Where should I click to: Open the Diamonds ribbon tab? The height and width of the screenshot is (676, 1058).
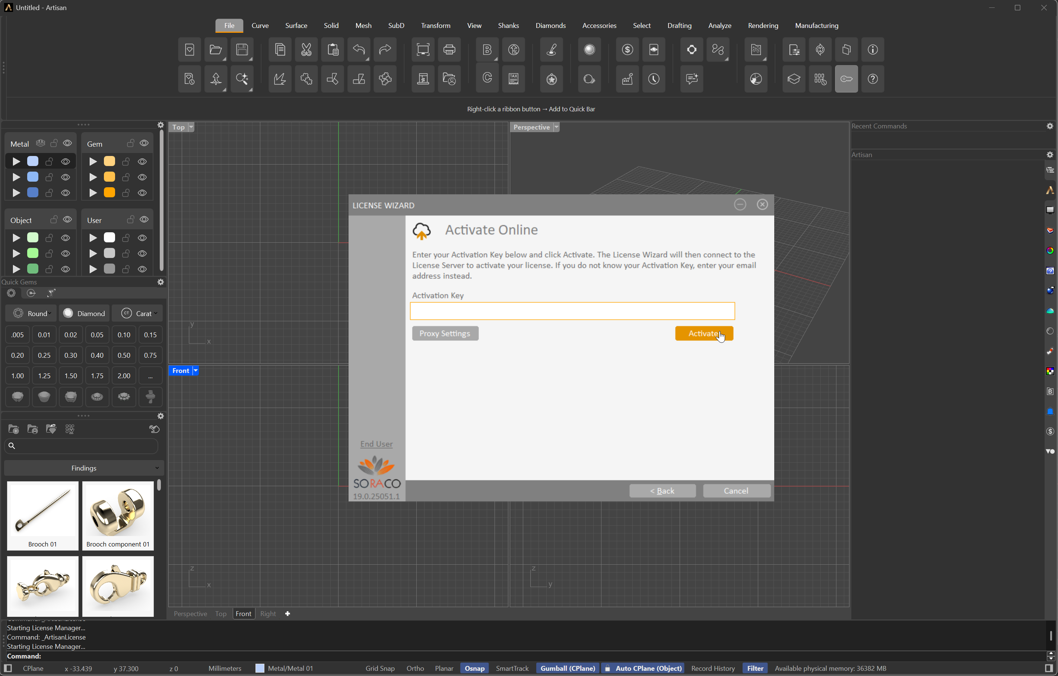(x=550, y=25)
